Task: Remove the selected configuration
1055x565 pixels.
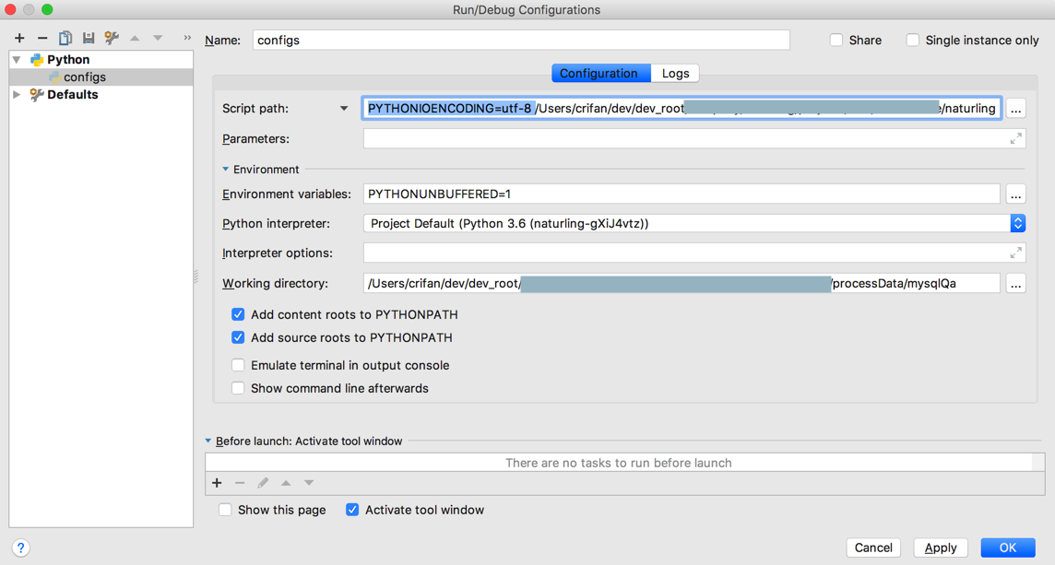Action: [x=42, y=38]
